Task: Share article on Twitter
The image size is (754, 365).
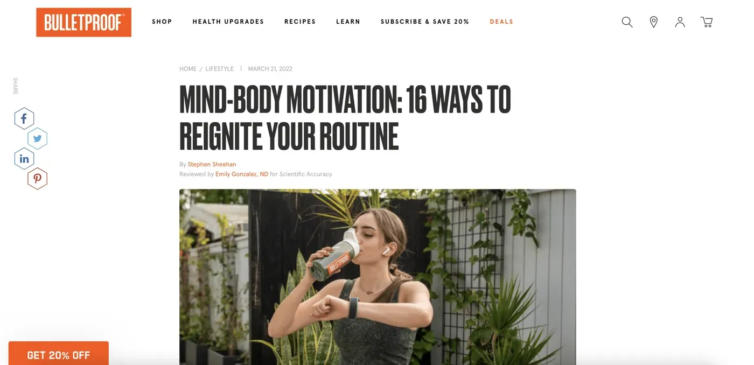Action: point(37,139)
